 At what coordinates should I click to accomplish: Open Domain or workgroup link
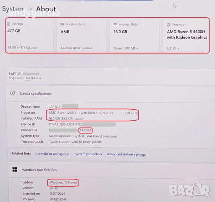pos(53,154)
